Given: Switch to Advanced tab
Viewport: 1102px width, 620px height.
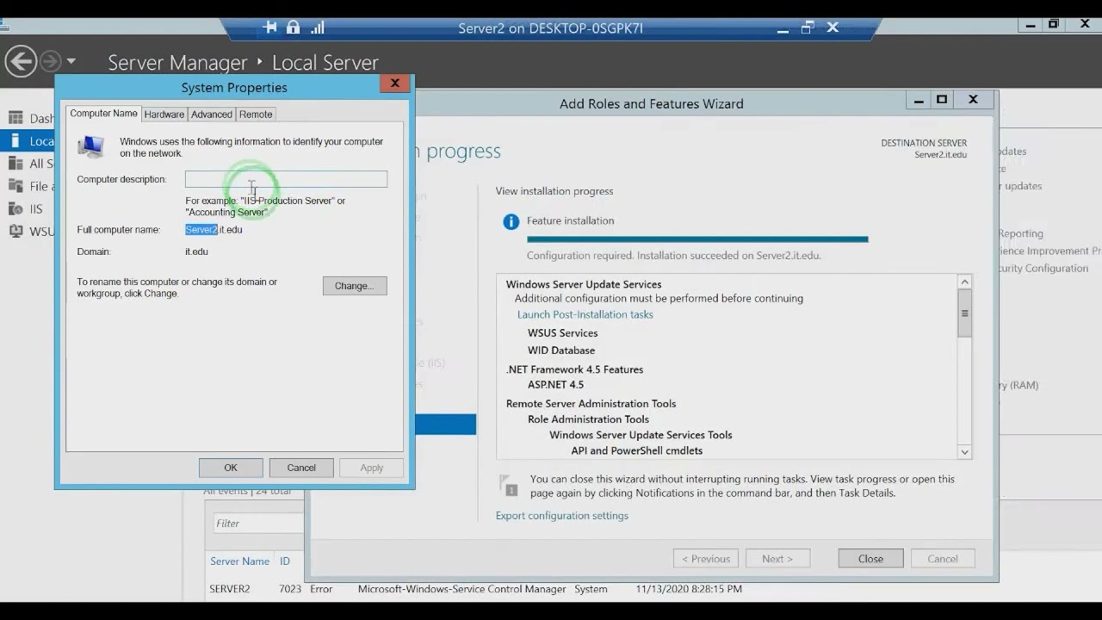Looking at the screenshot, I should click(212, 114).
